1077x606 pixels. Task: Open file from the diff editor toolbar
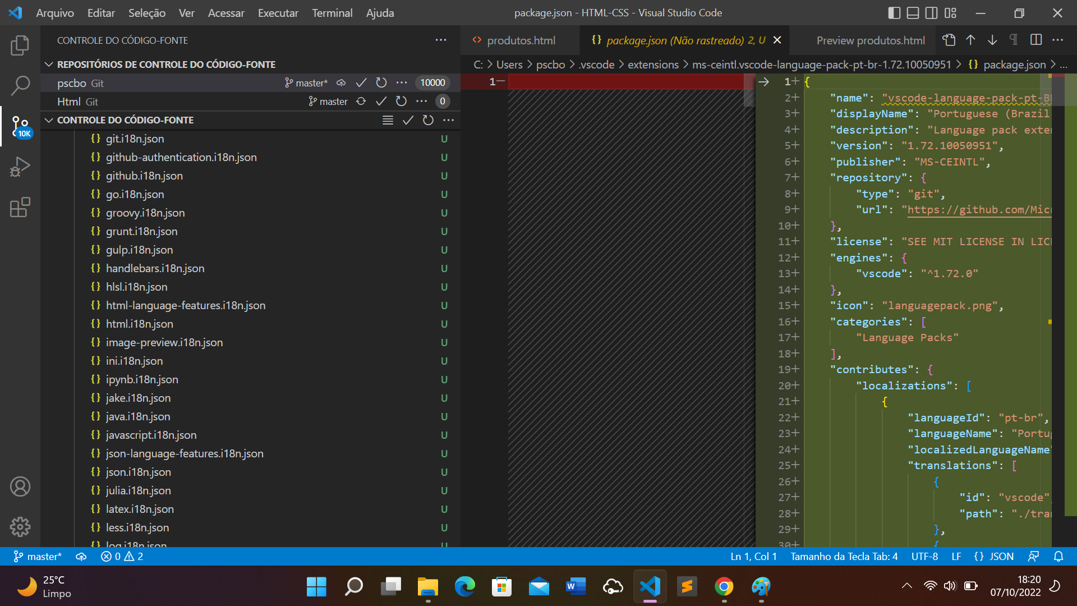[x=949, y=40]
